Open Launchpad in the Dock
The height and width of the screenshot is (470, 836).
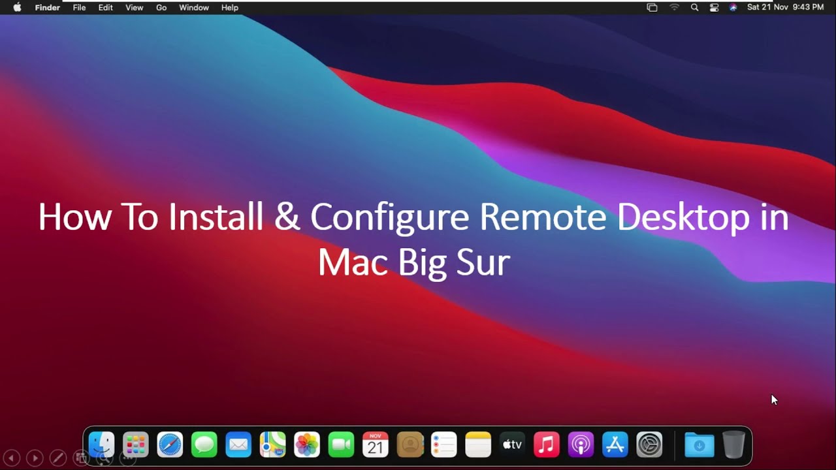136,445
